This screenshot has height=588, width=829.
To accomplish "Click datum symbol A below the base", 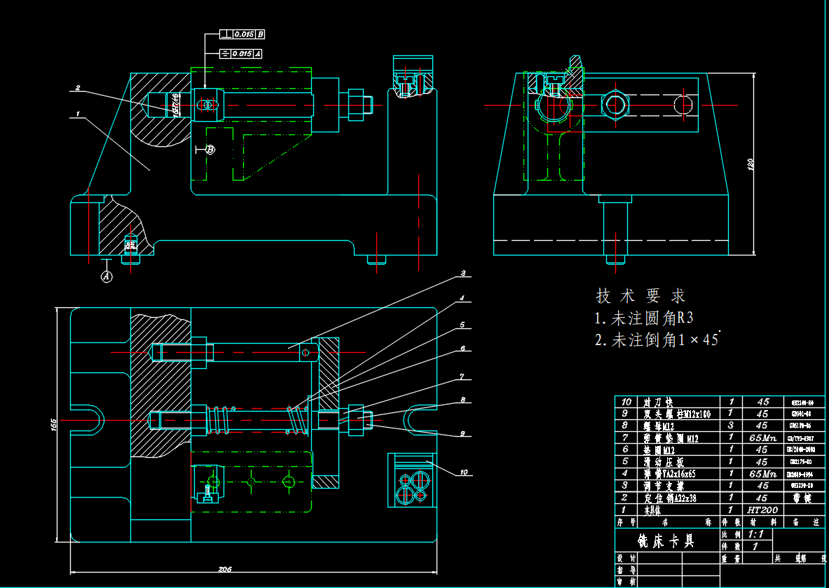I will [107, 276].
